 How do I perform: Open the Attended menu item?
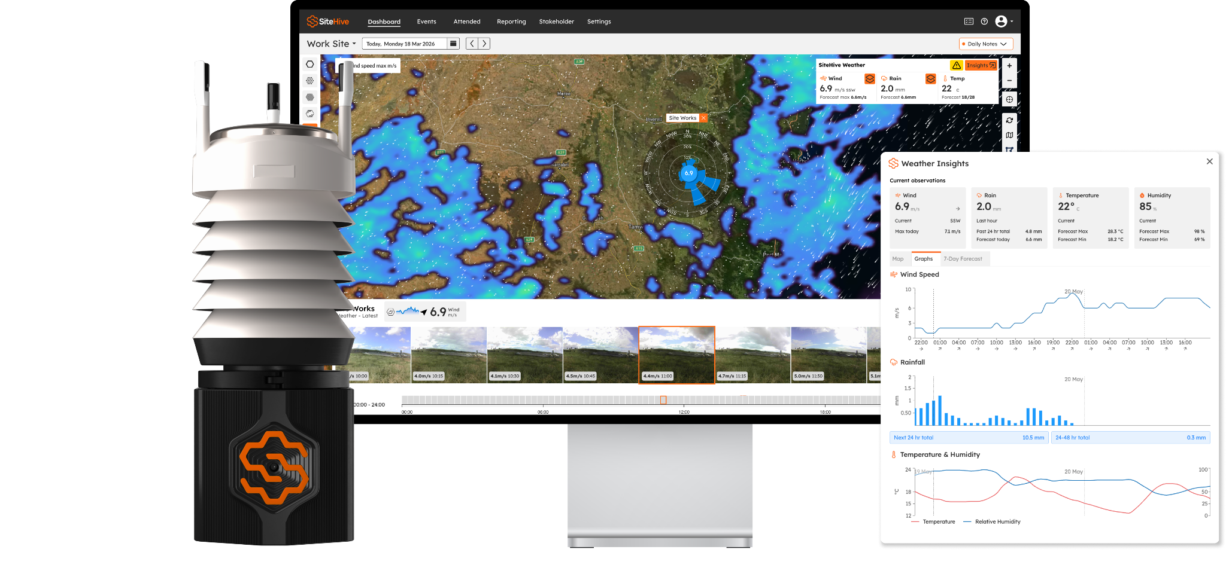pos(467,22)
